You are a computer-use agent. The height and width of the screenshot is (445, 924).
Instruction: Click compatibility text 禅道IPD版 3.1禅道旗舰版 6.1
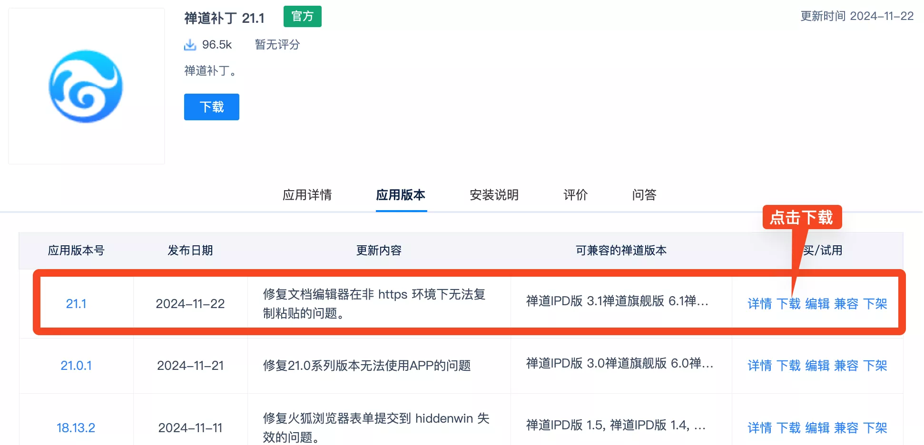tap(618, 301)
